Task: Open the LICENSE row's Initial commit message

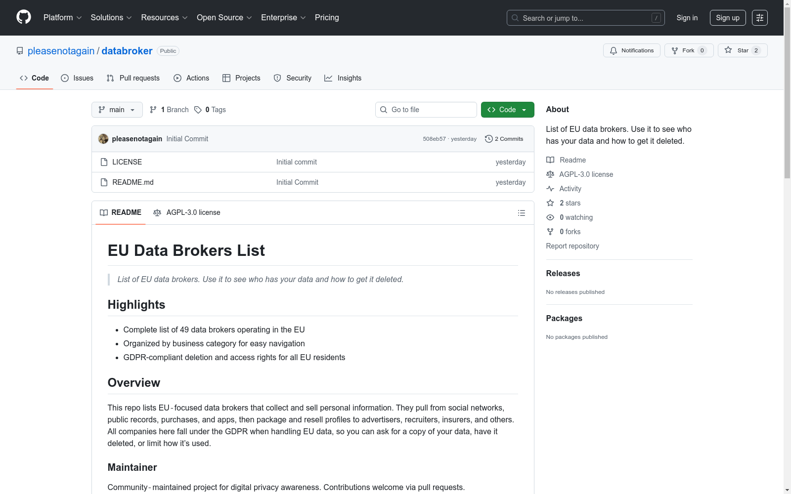Action: pos(297,162)
